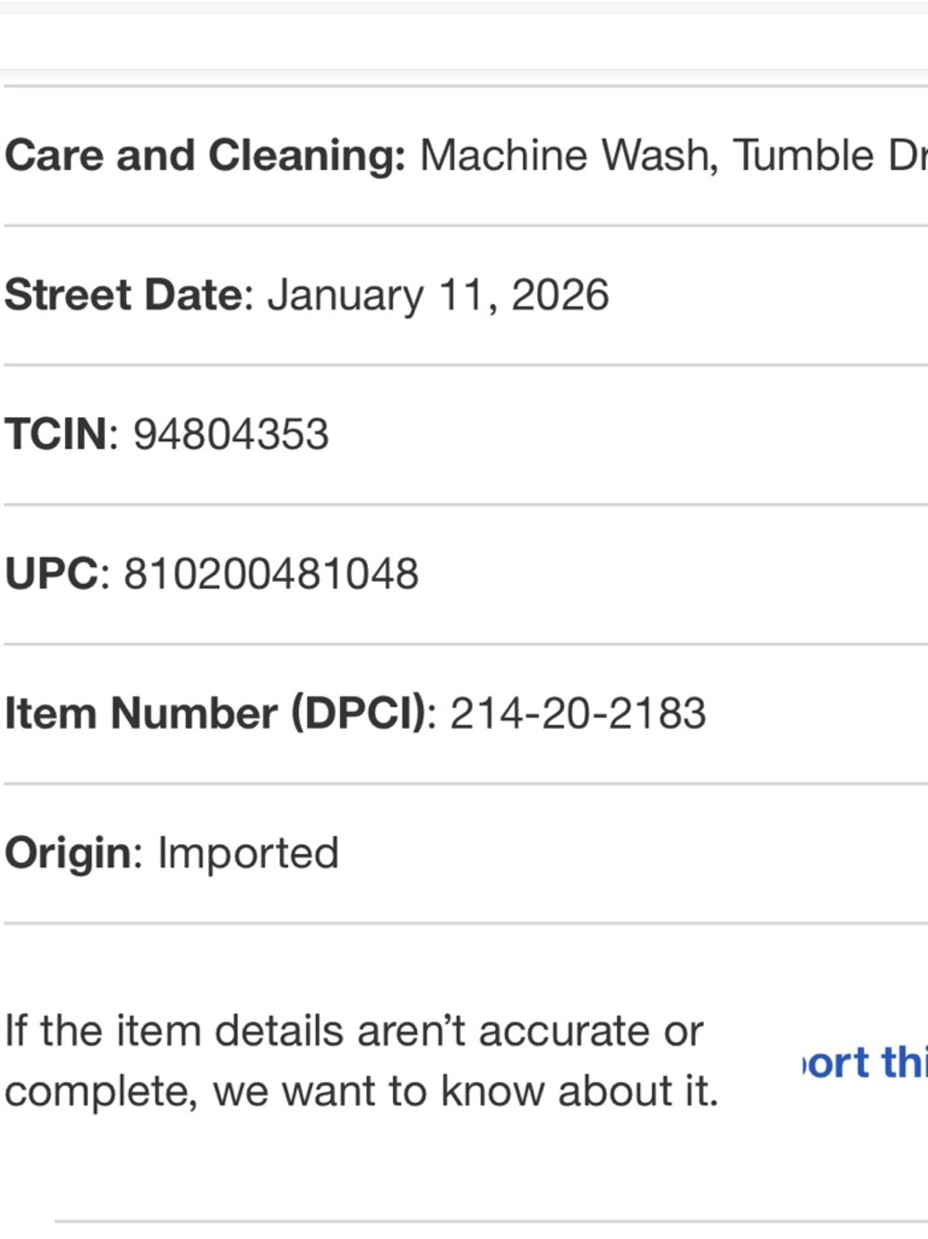
Task: Click the Street Date label
Action: pyautogui.click(x=124, y=295)
